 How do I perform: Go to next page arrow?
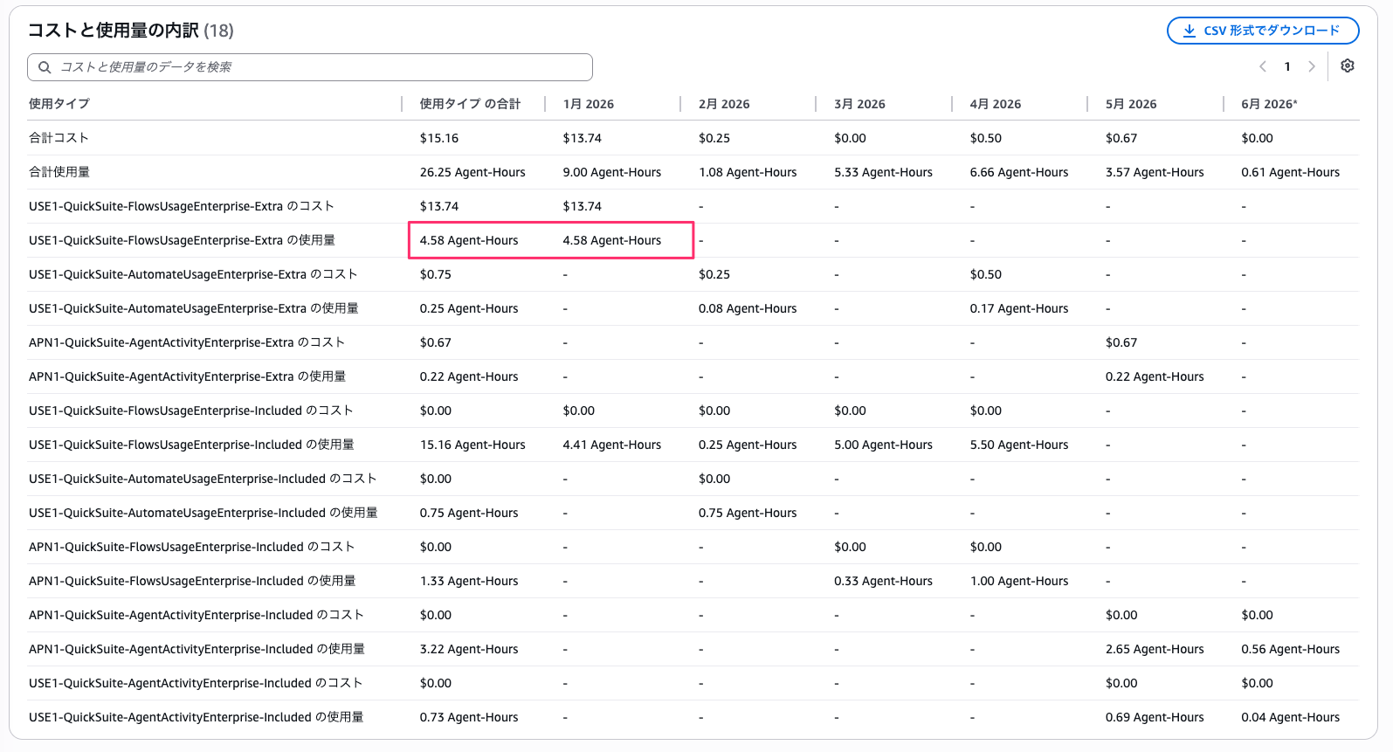[1312, 66]
